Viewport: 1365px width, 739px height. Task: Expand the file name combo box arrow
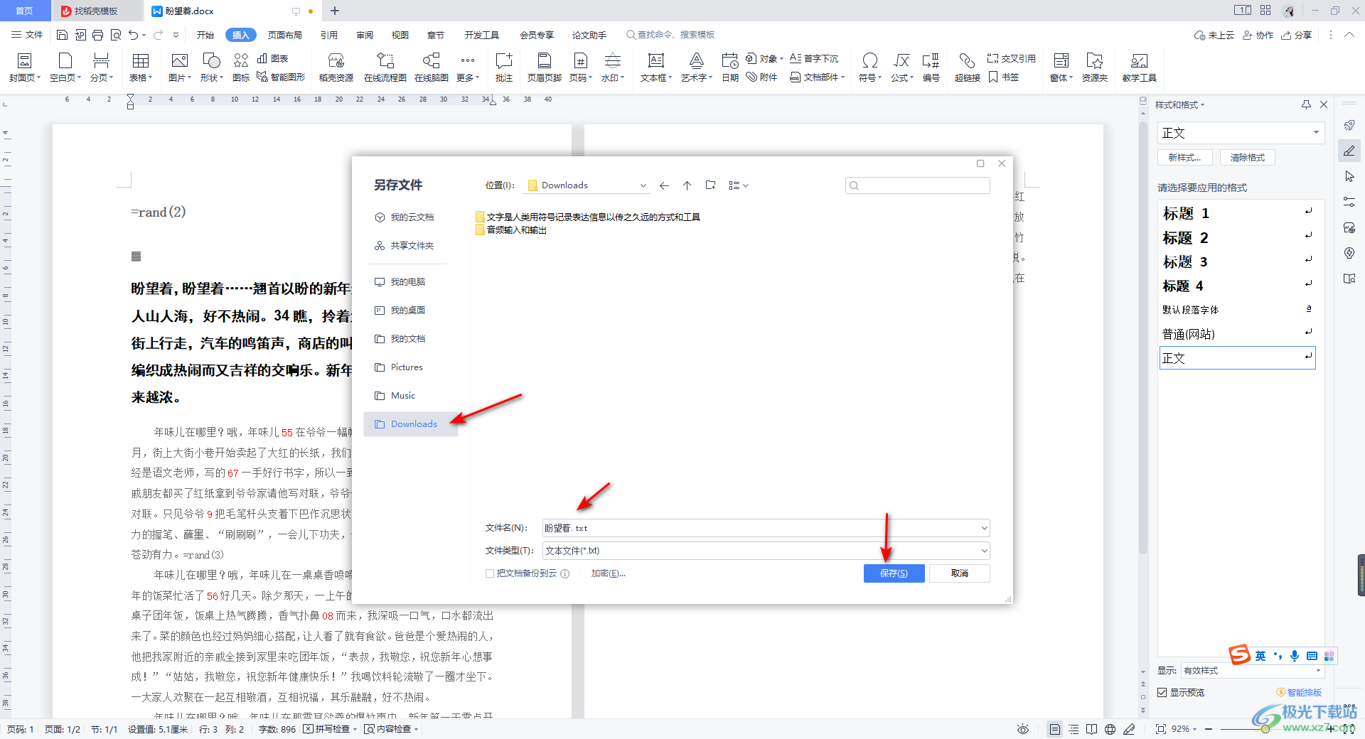(x=984, y=528)
